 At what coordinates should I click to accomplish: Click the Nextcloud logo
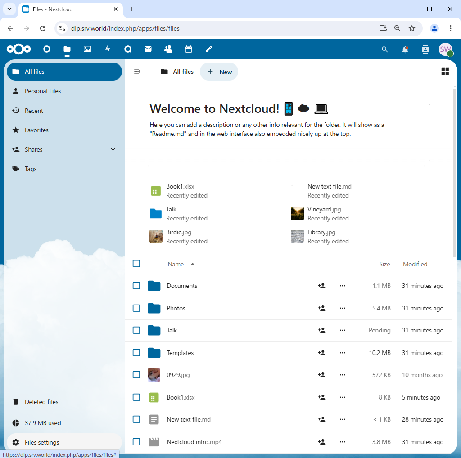(x=18, y=49)
